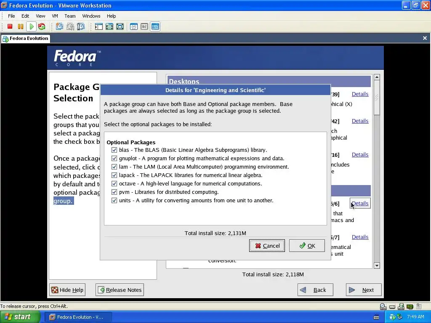Image resolution: width=431 pixels, height=323 pixels.
Task: Click the 'Optional Packages' heading
Action: pyautogui.click(x=131, y=142)
